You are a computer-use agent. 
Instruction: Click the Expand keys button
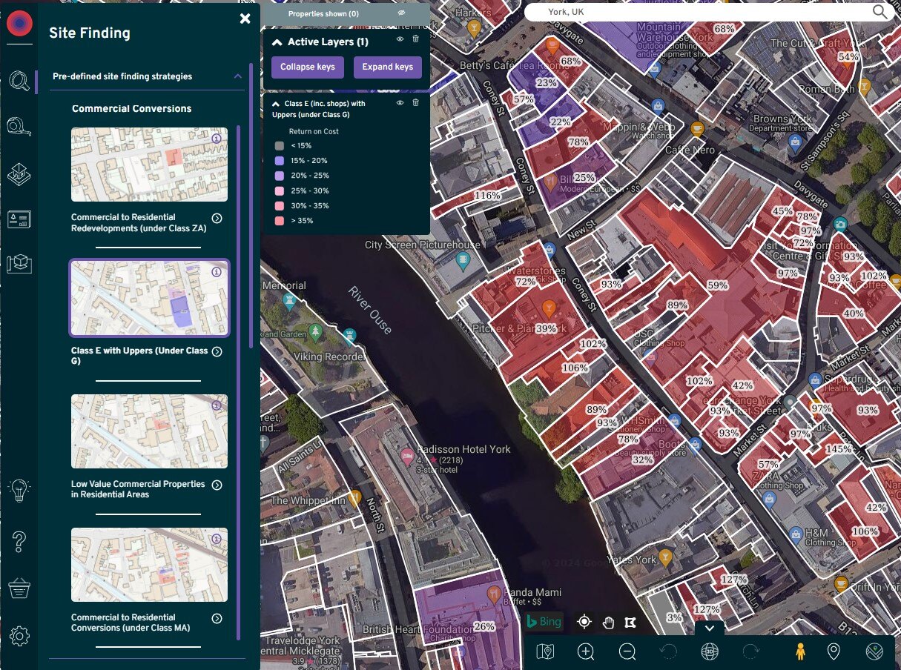[387, 67]
